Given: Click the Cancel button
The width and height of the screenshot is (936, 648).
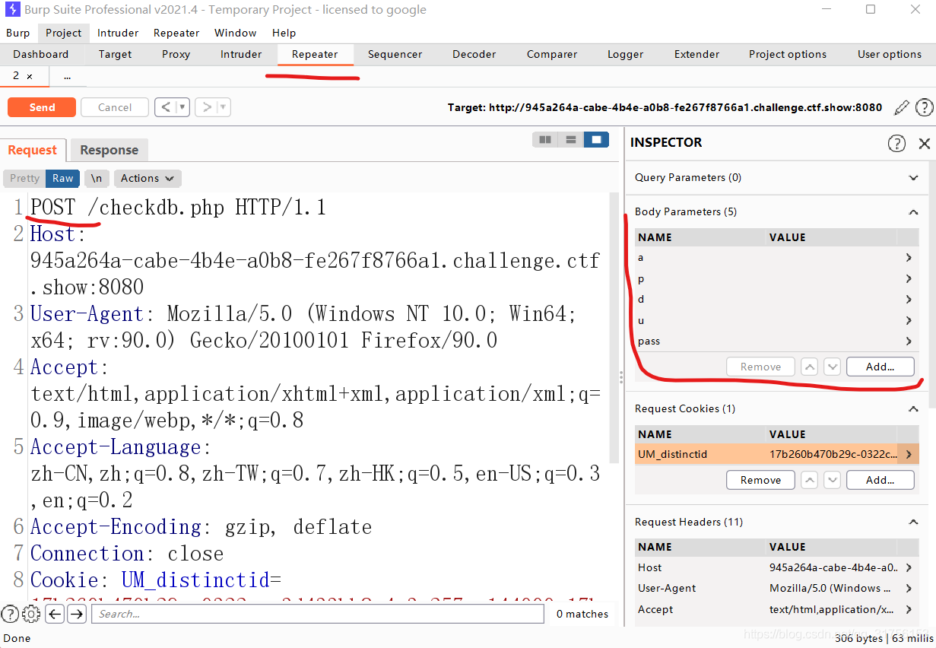Looking at the screenshot, I should click(115, 107).
